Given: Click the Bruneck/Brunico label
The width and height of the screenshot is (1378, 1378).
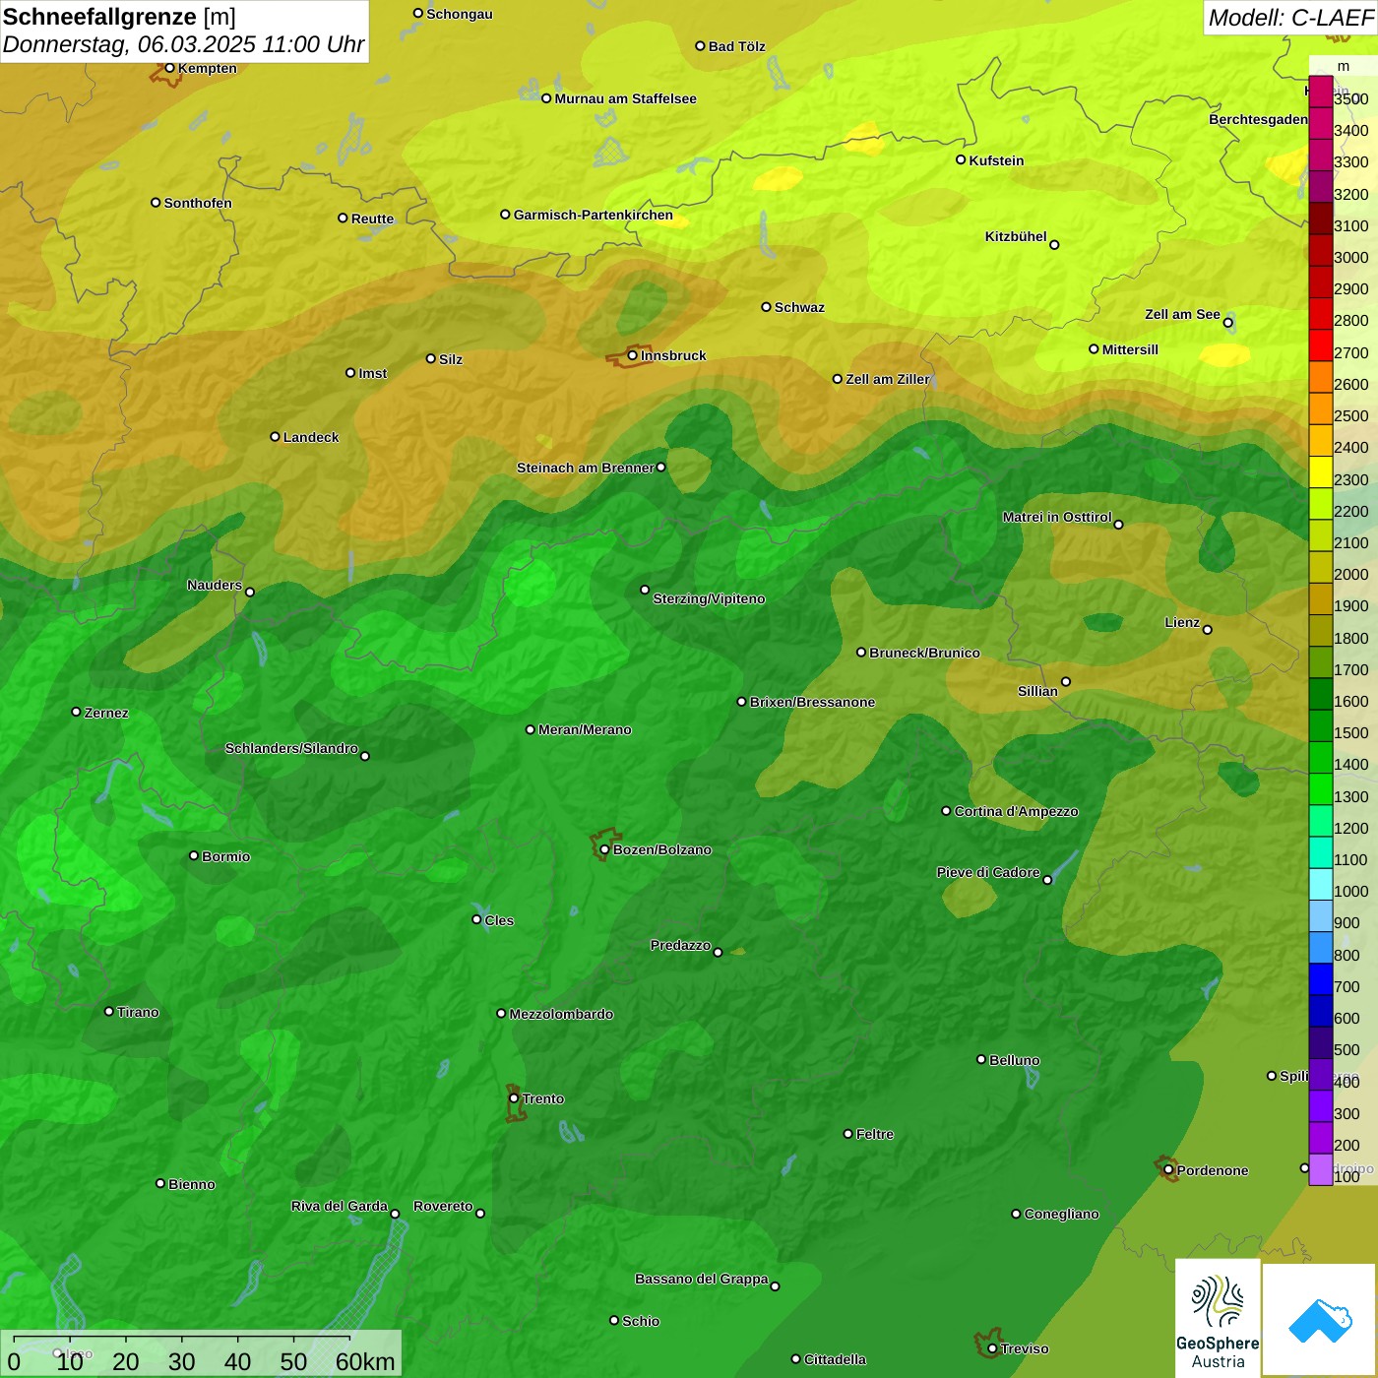Looking at the screenshot, I should [x=924, y=653].
